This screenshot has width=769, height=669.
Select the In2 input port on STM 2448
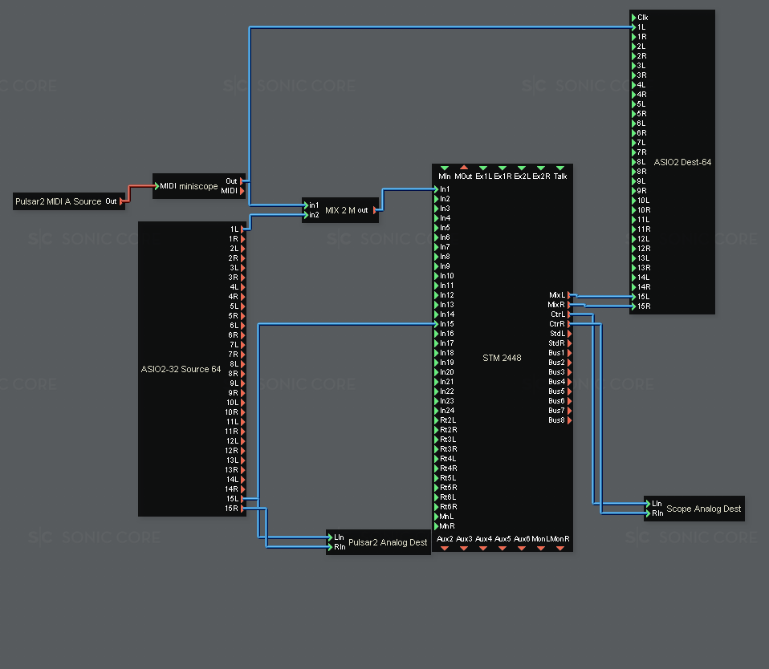click(437, 199)
